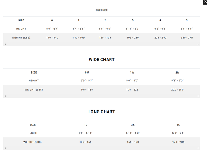Click the 135 - 165 weight cell
The image size is (207, 154).
pos(86,142)
